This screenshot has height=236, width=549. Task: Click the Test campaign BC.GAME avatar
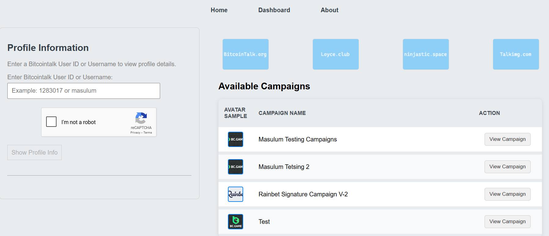(236, 222)
